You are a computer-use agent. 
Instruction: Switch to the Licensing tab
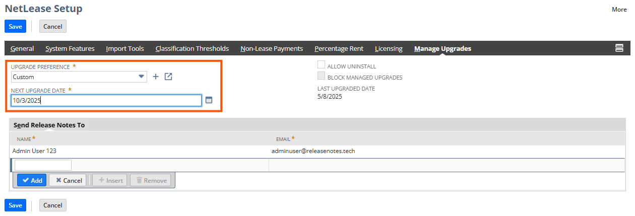pyautogui.click(x=389, y=48)
